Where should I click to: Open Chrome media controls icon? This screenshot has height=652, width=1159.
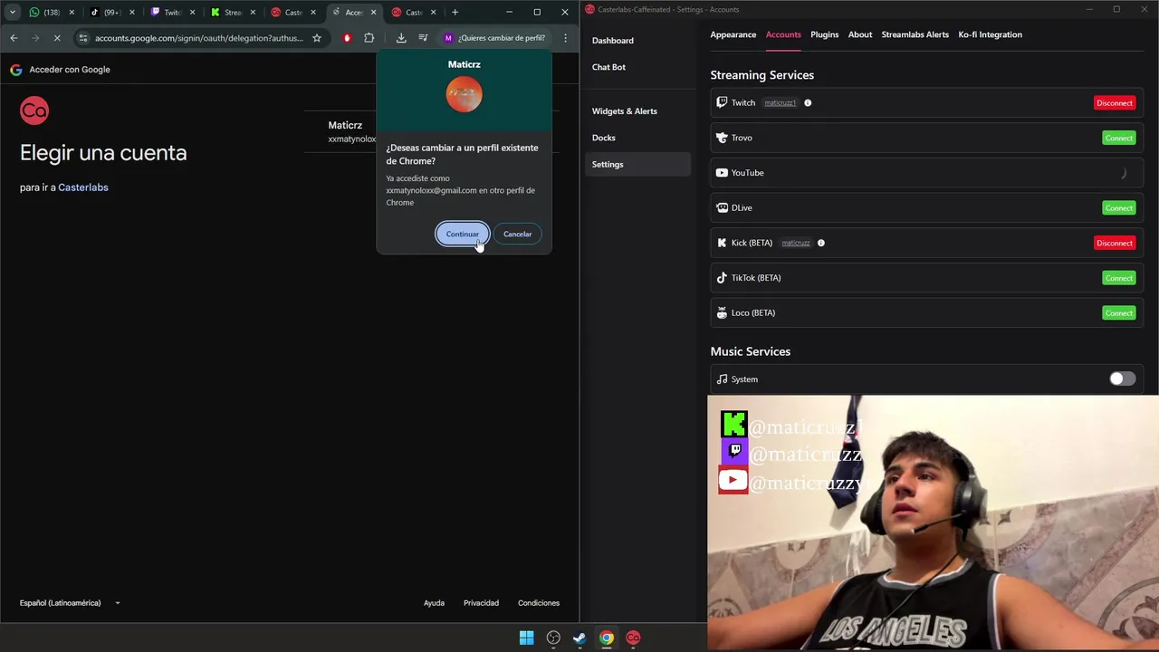coord(423,38)
